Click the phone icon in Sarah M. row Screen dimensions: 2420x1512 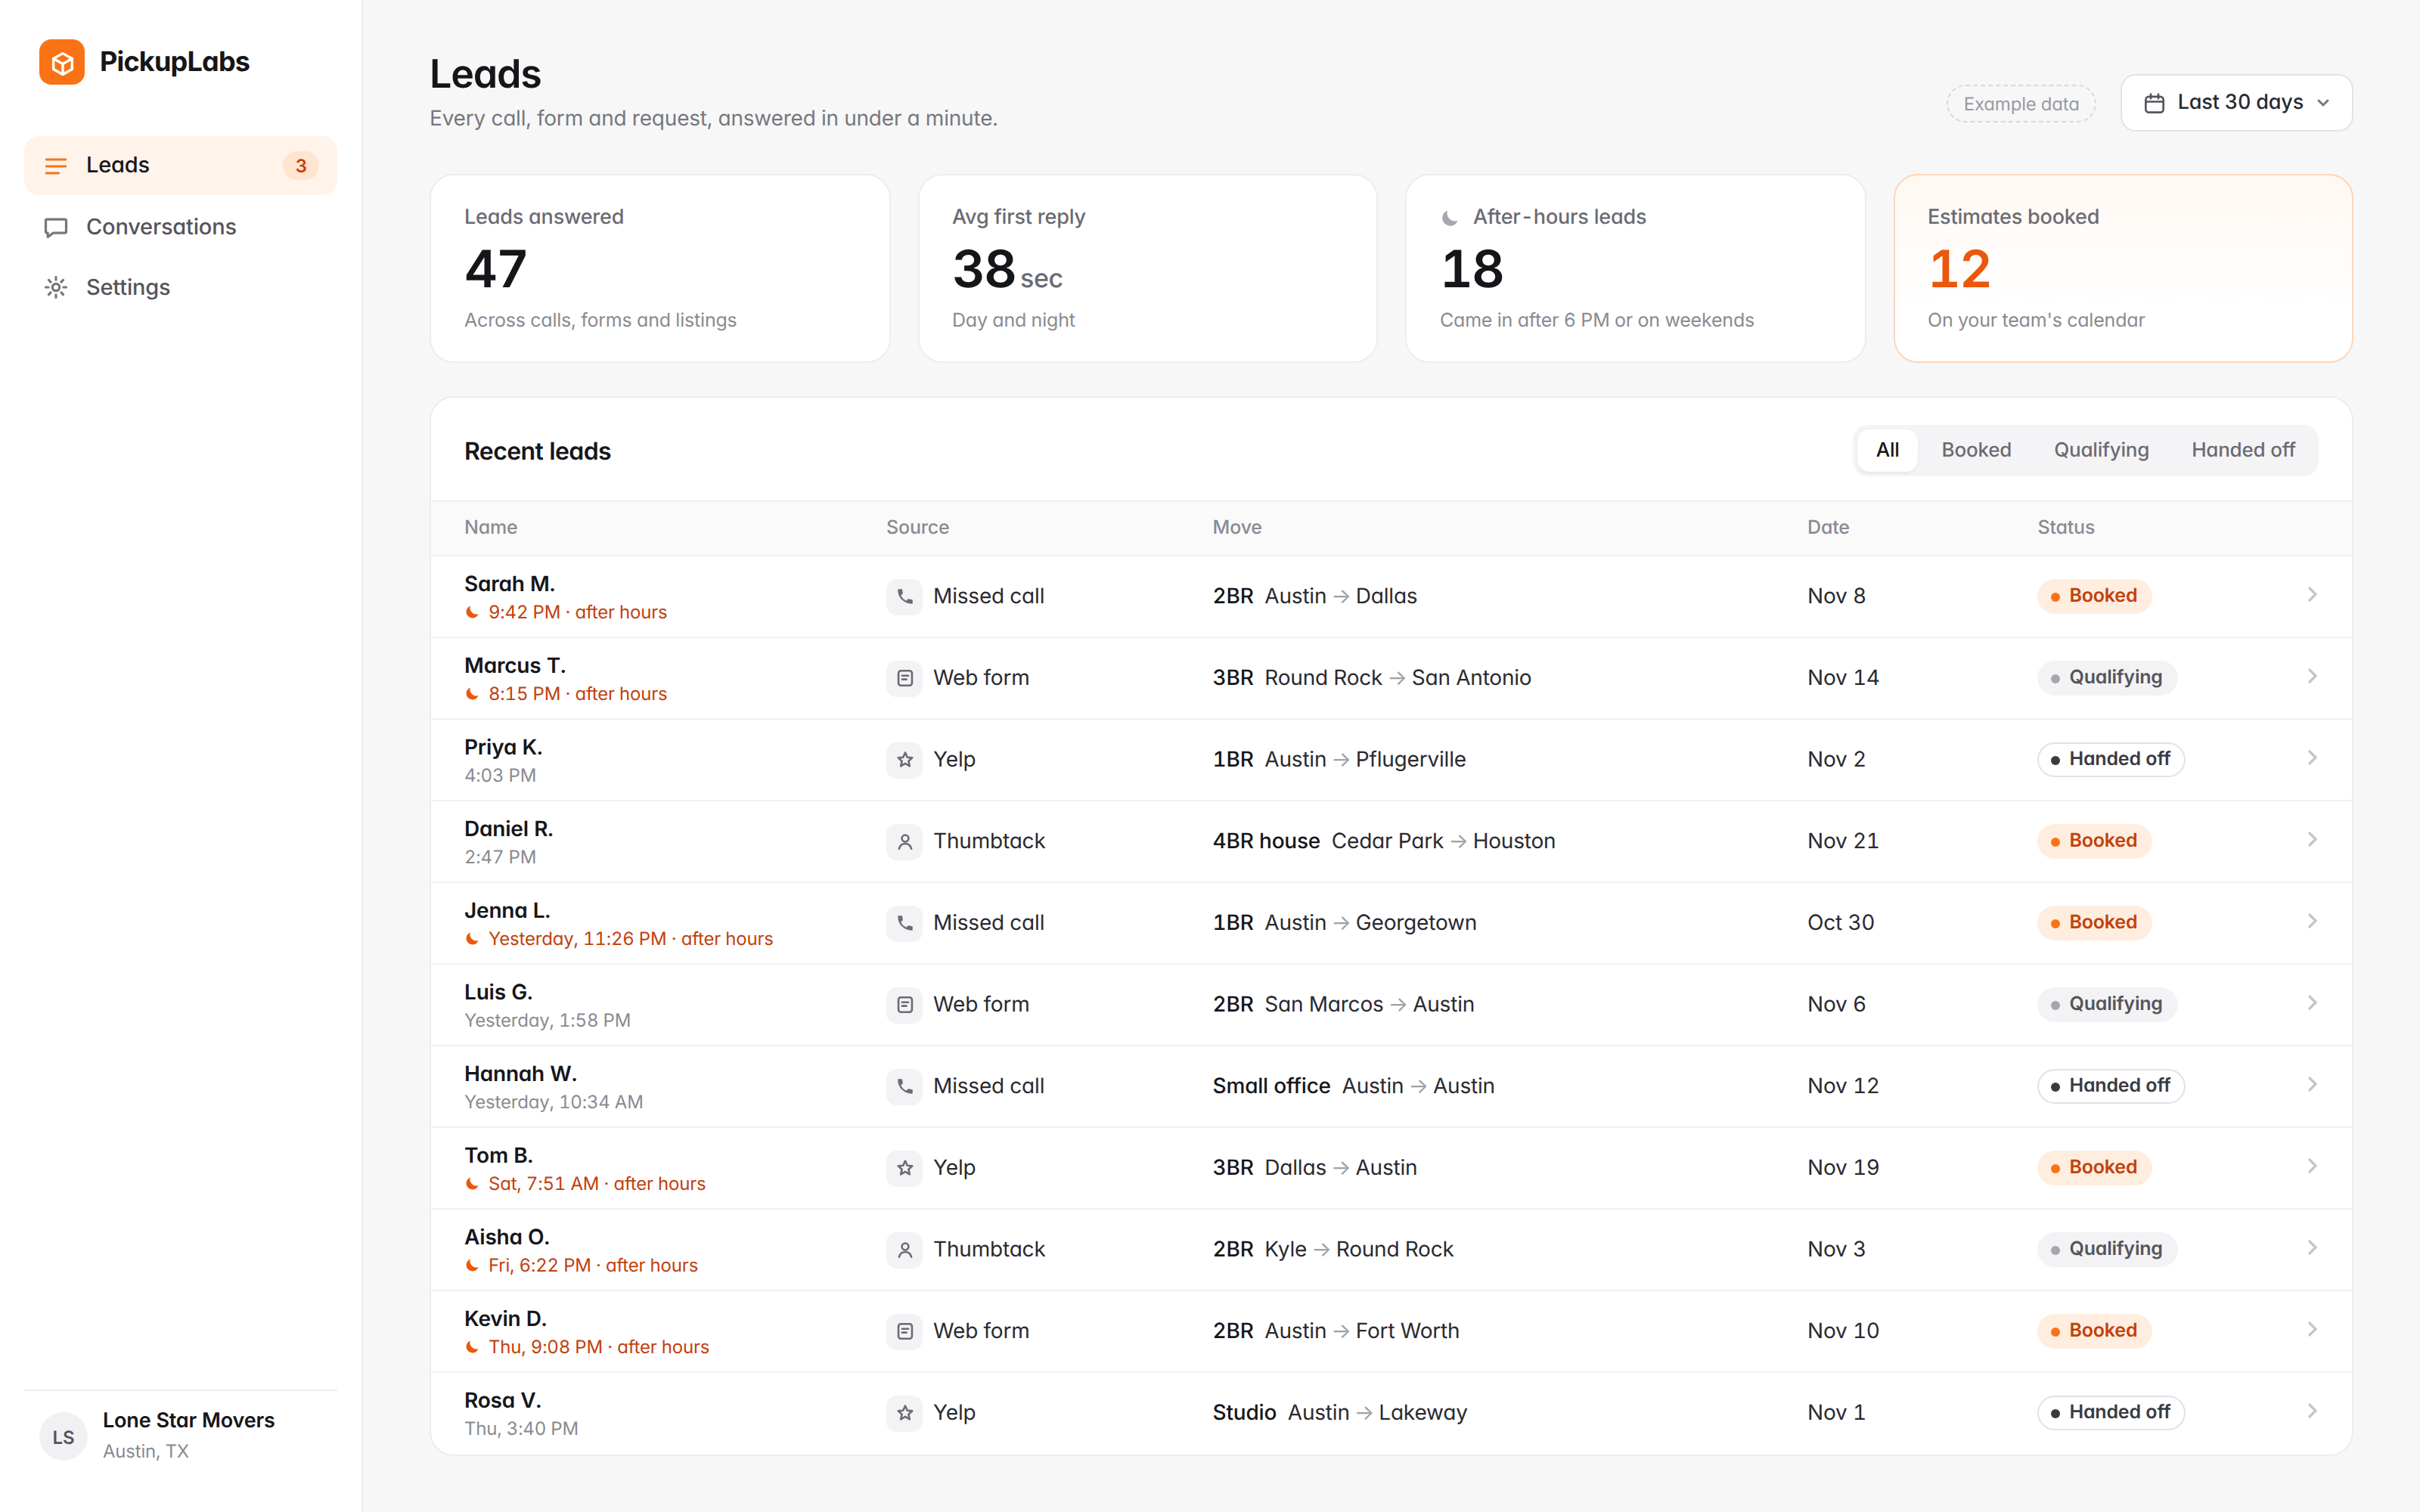click(x=904, y=596)
